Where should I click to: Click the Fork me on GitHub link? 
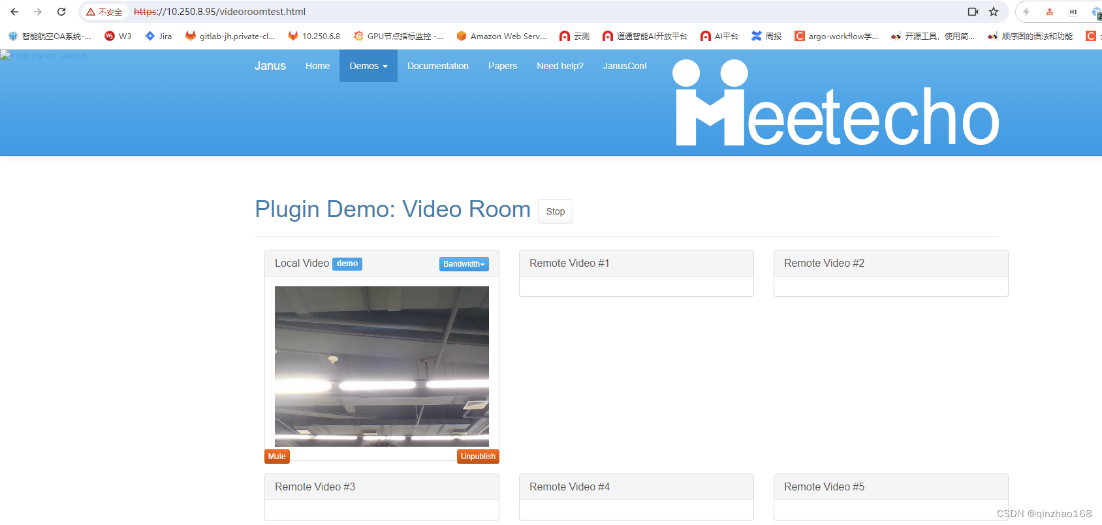pos(44,56)
